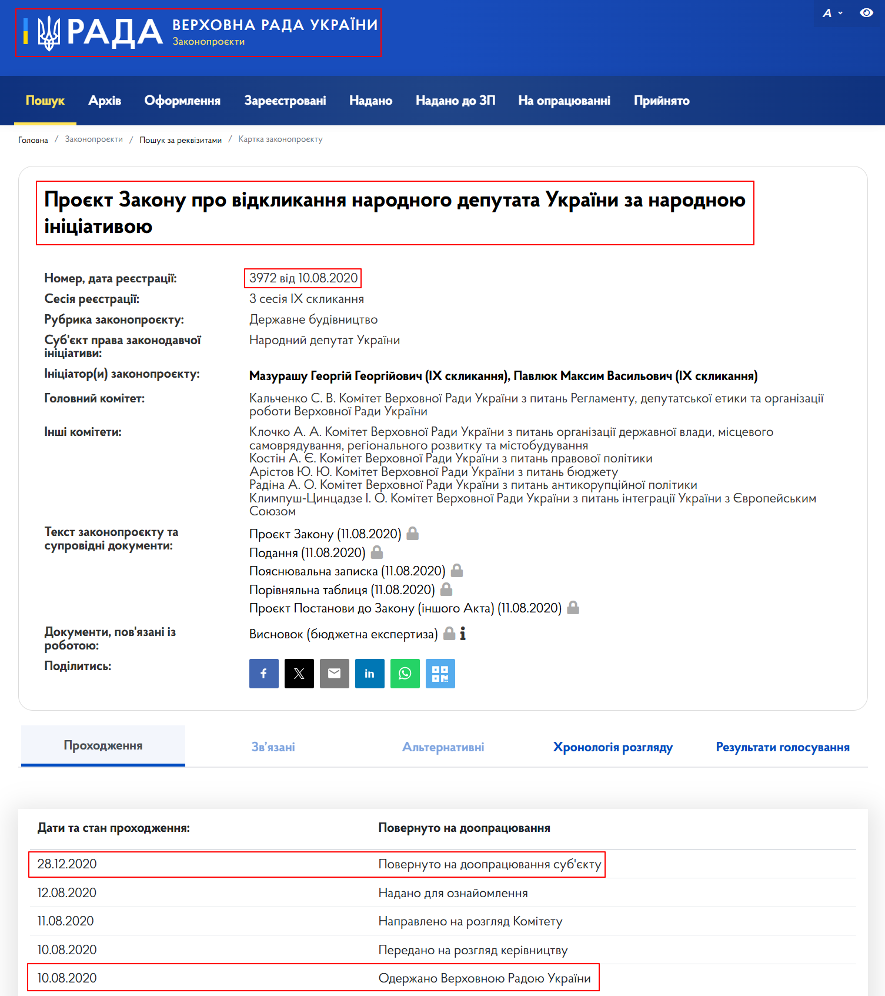Viewport: 885px width, 996px height.
Task: Open font size A dropdown
Action: [x=832, y=13]
